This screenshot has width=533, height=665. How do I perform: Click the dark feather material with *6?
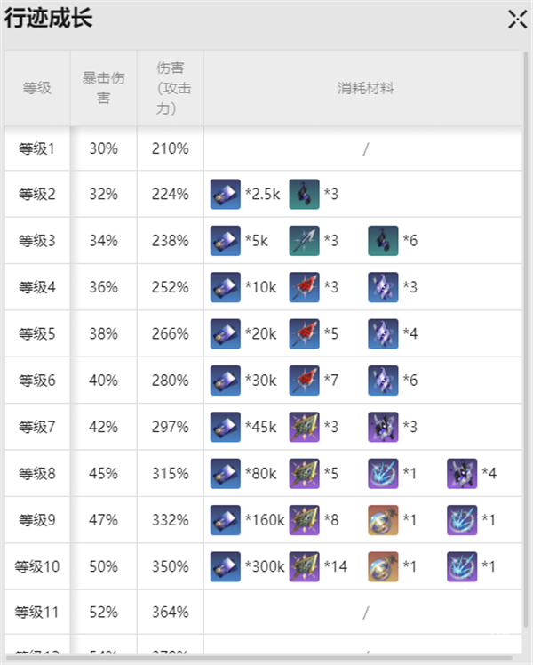point(383,241)
